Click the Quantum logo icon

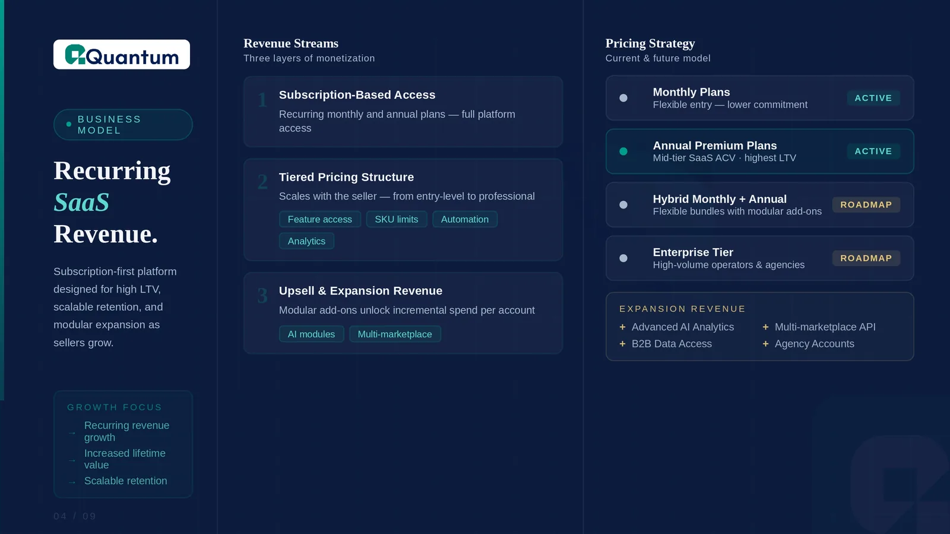pyautogui.click(x=75, y=55)
